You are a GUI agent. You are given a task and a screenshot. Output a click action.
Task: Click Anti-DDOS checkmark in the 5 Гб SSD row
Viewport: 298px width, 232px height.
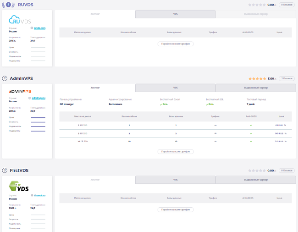[x=251, y=133]
